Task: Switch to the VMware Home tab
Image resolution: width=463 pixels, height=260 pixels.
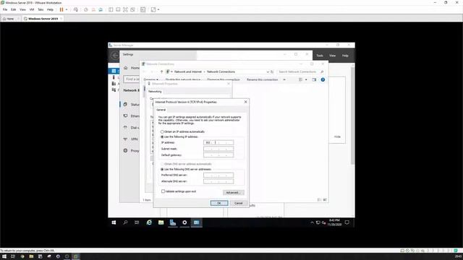Action: tap(10, 19)
